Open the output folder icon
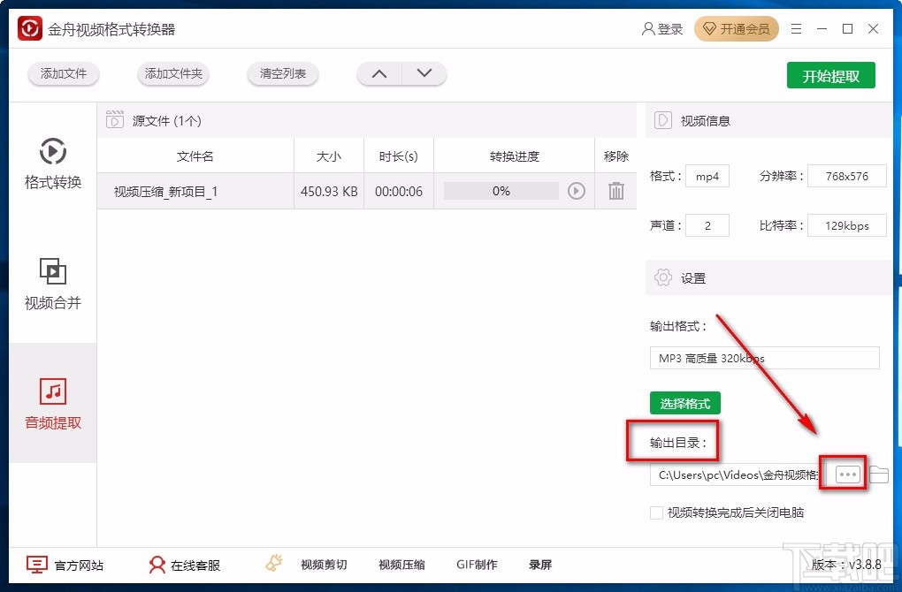The height and width of the screenshot is (592, 902). coord(879,474)
